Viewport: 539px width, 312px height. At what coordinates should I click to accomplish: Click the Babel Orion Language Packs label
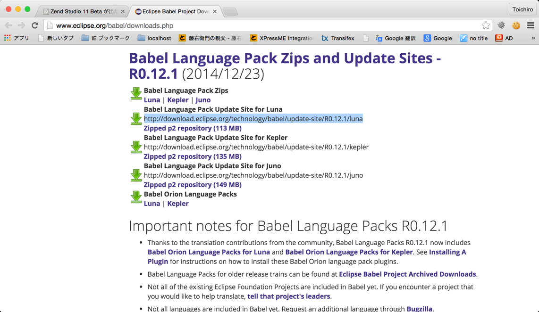[190, 194]
